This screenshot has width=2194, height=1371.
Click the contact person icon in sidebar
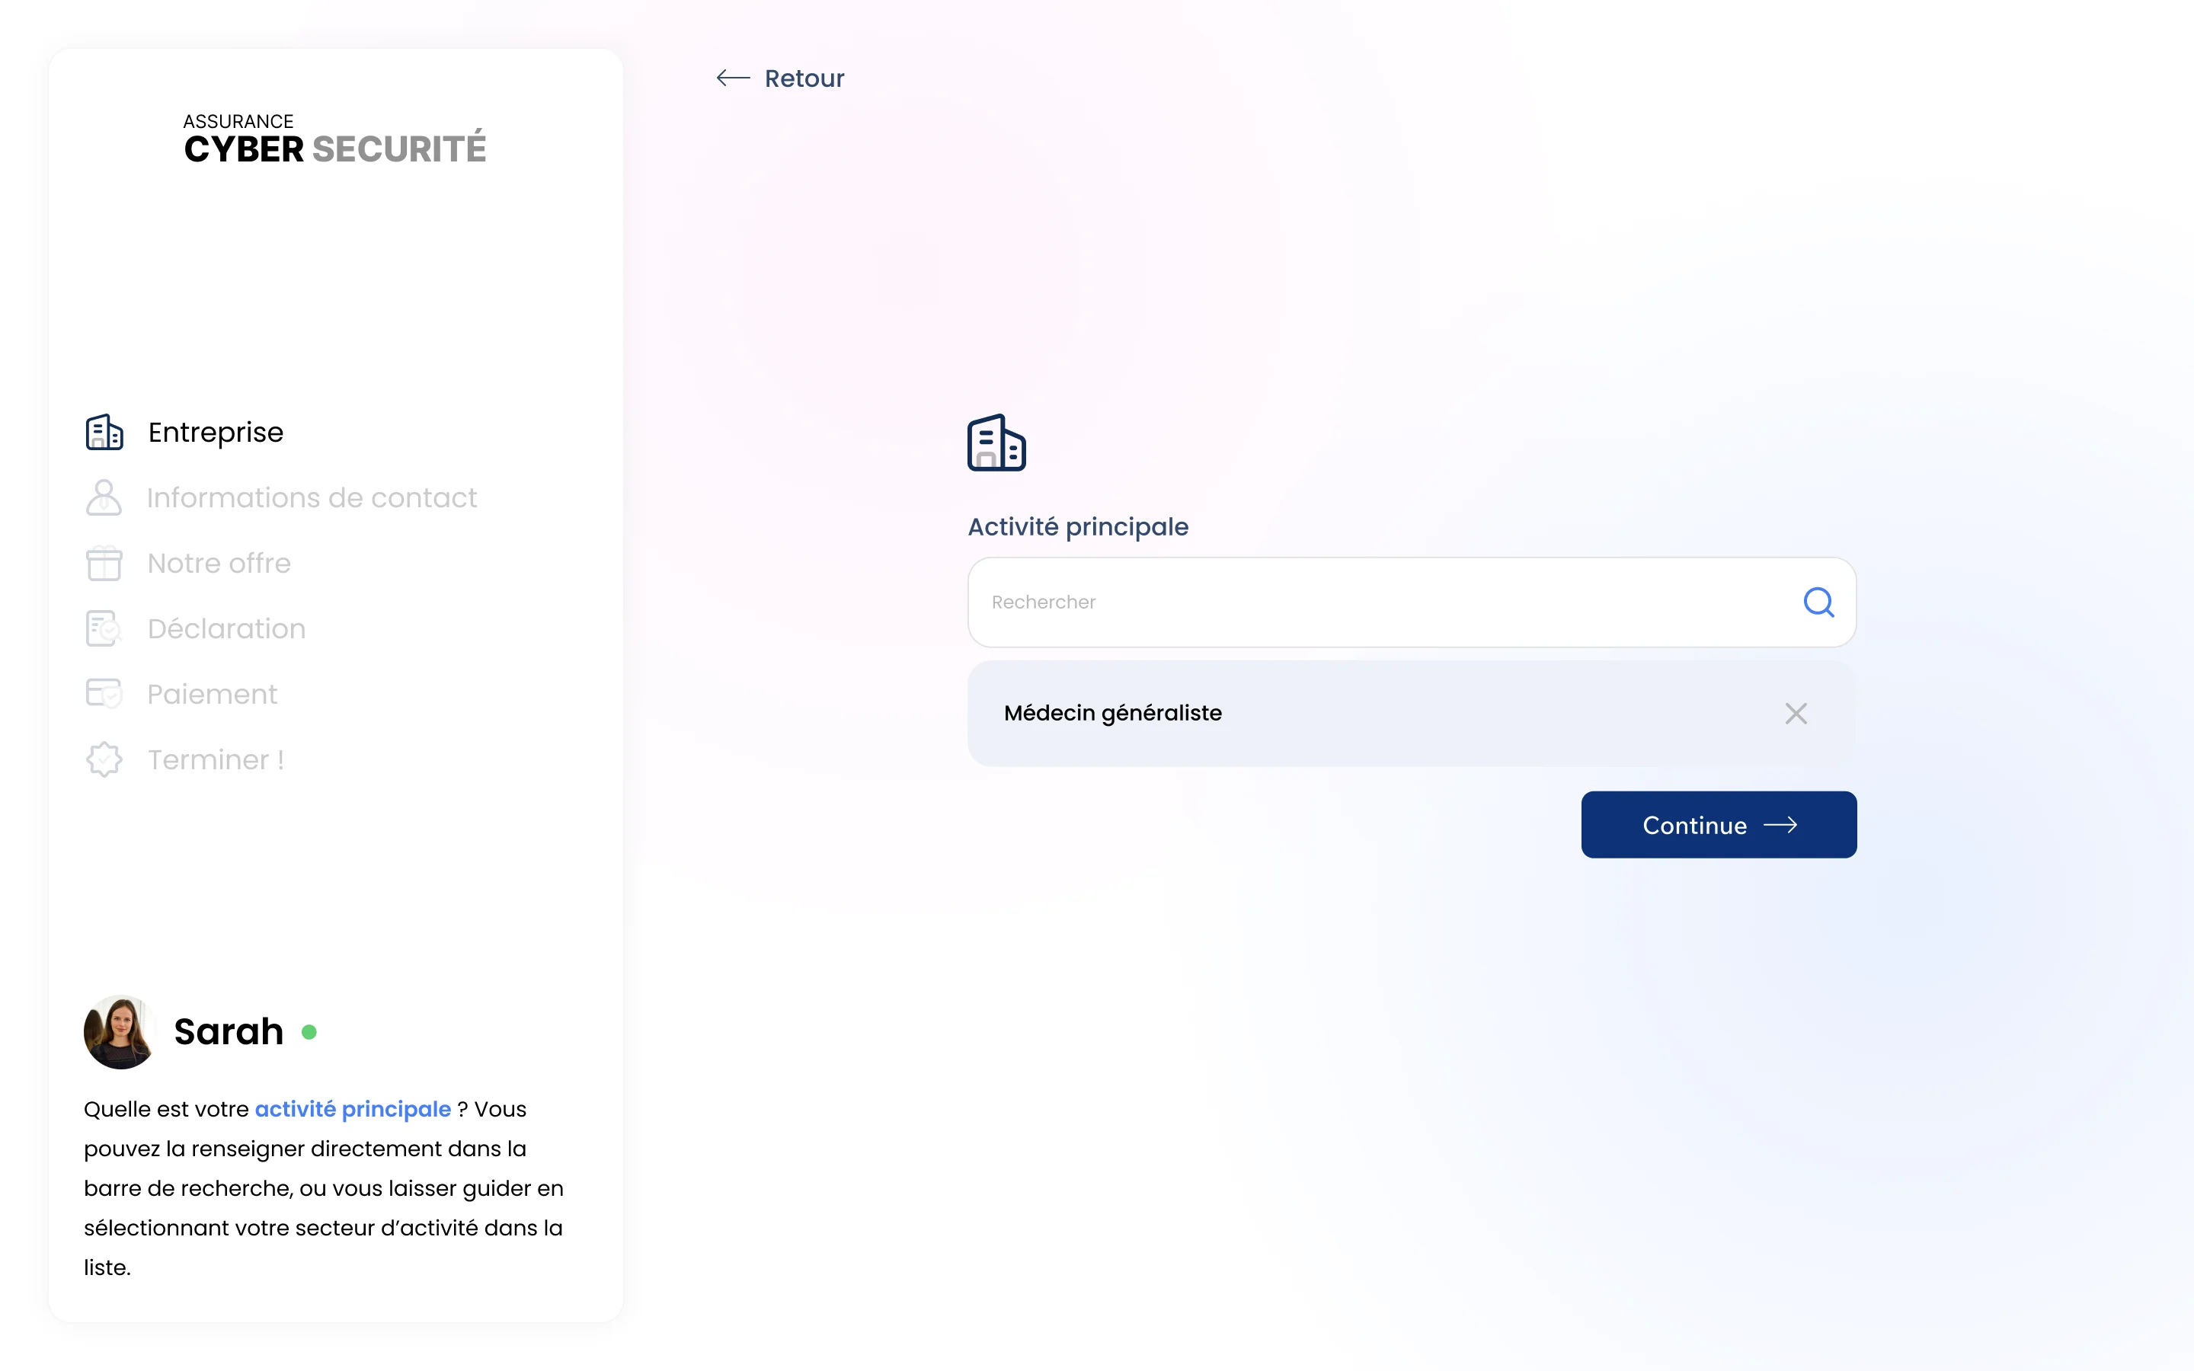click(x=104, y=498)
